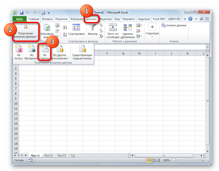Click the advanced filter pencil icon
The height and width of the screenshot is (171, 219).
[101, 36]
